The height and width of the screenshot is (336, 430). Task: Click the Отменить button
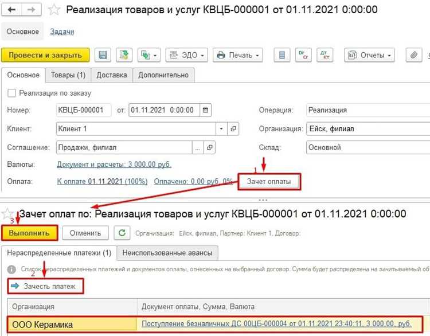coord(85,233)
